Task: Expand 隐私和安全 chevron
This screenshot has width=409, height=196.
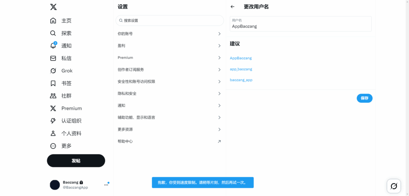Action: (219, 94)
